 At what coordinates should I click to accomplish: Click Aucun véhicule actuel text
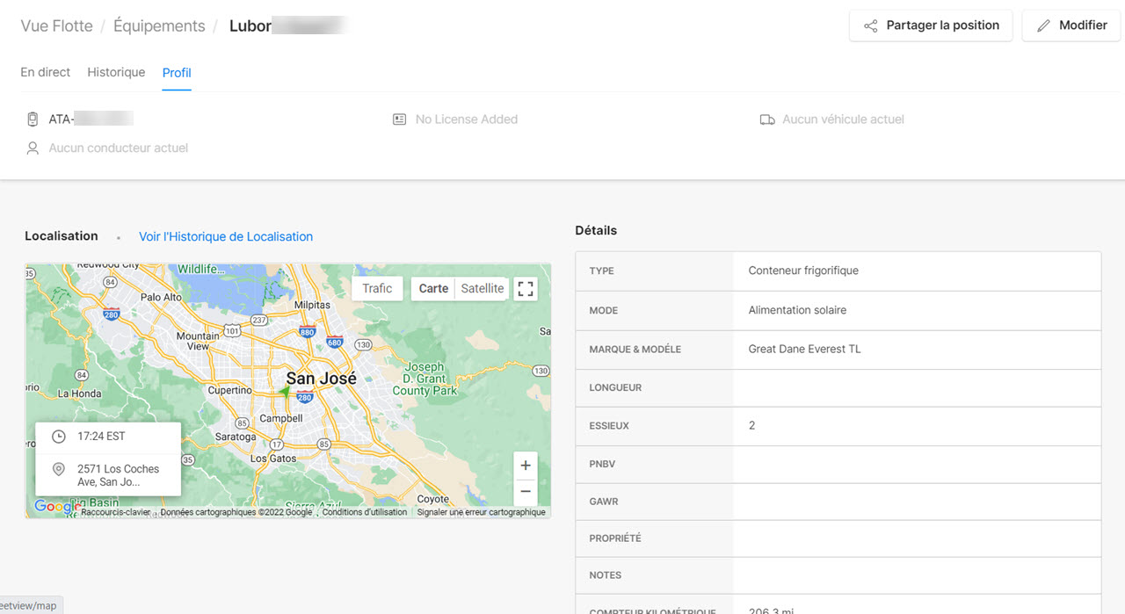point(843,119)
